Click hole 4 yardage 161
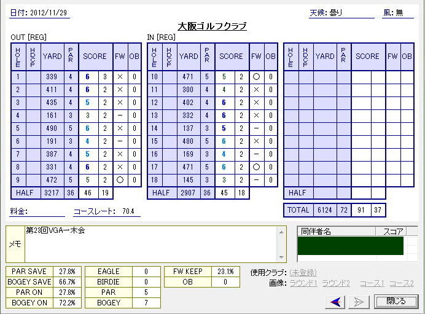The width and height of the screenshot is (425, 314). pyautogui.click(x=52, y=116)
